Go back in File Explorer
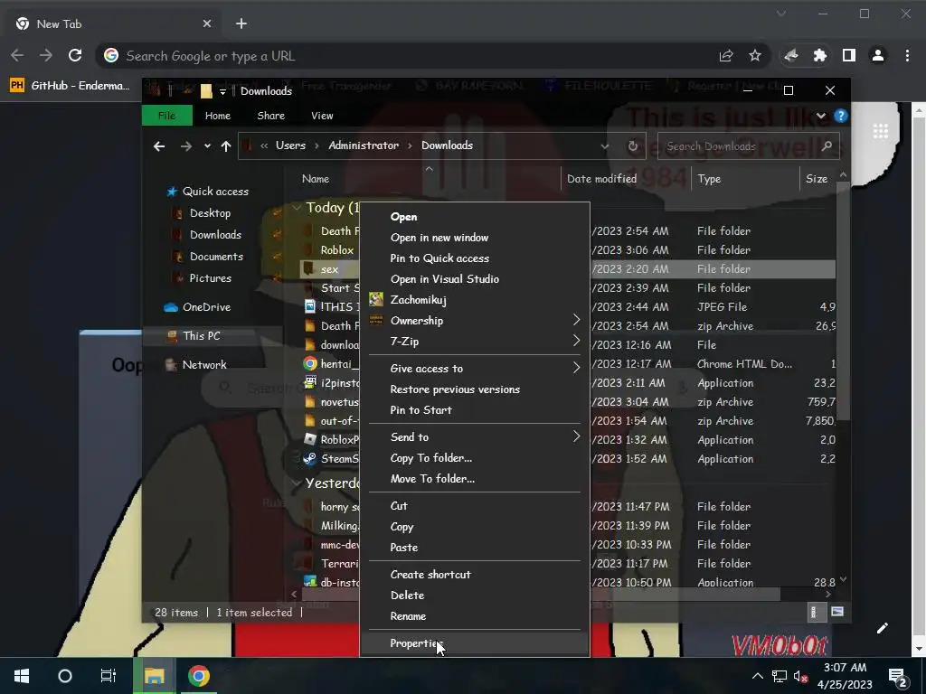Viewport: 926px width, 694px height. point(159,145)
